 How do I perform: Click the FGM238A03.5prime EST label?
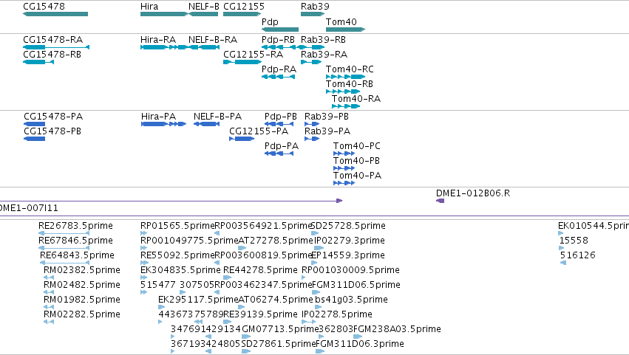397,329
